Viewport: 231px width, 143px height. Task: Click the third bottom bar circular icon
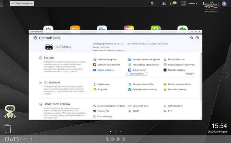[x=118, y=139]
